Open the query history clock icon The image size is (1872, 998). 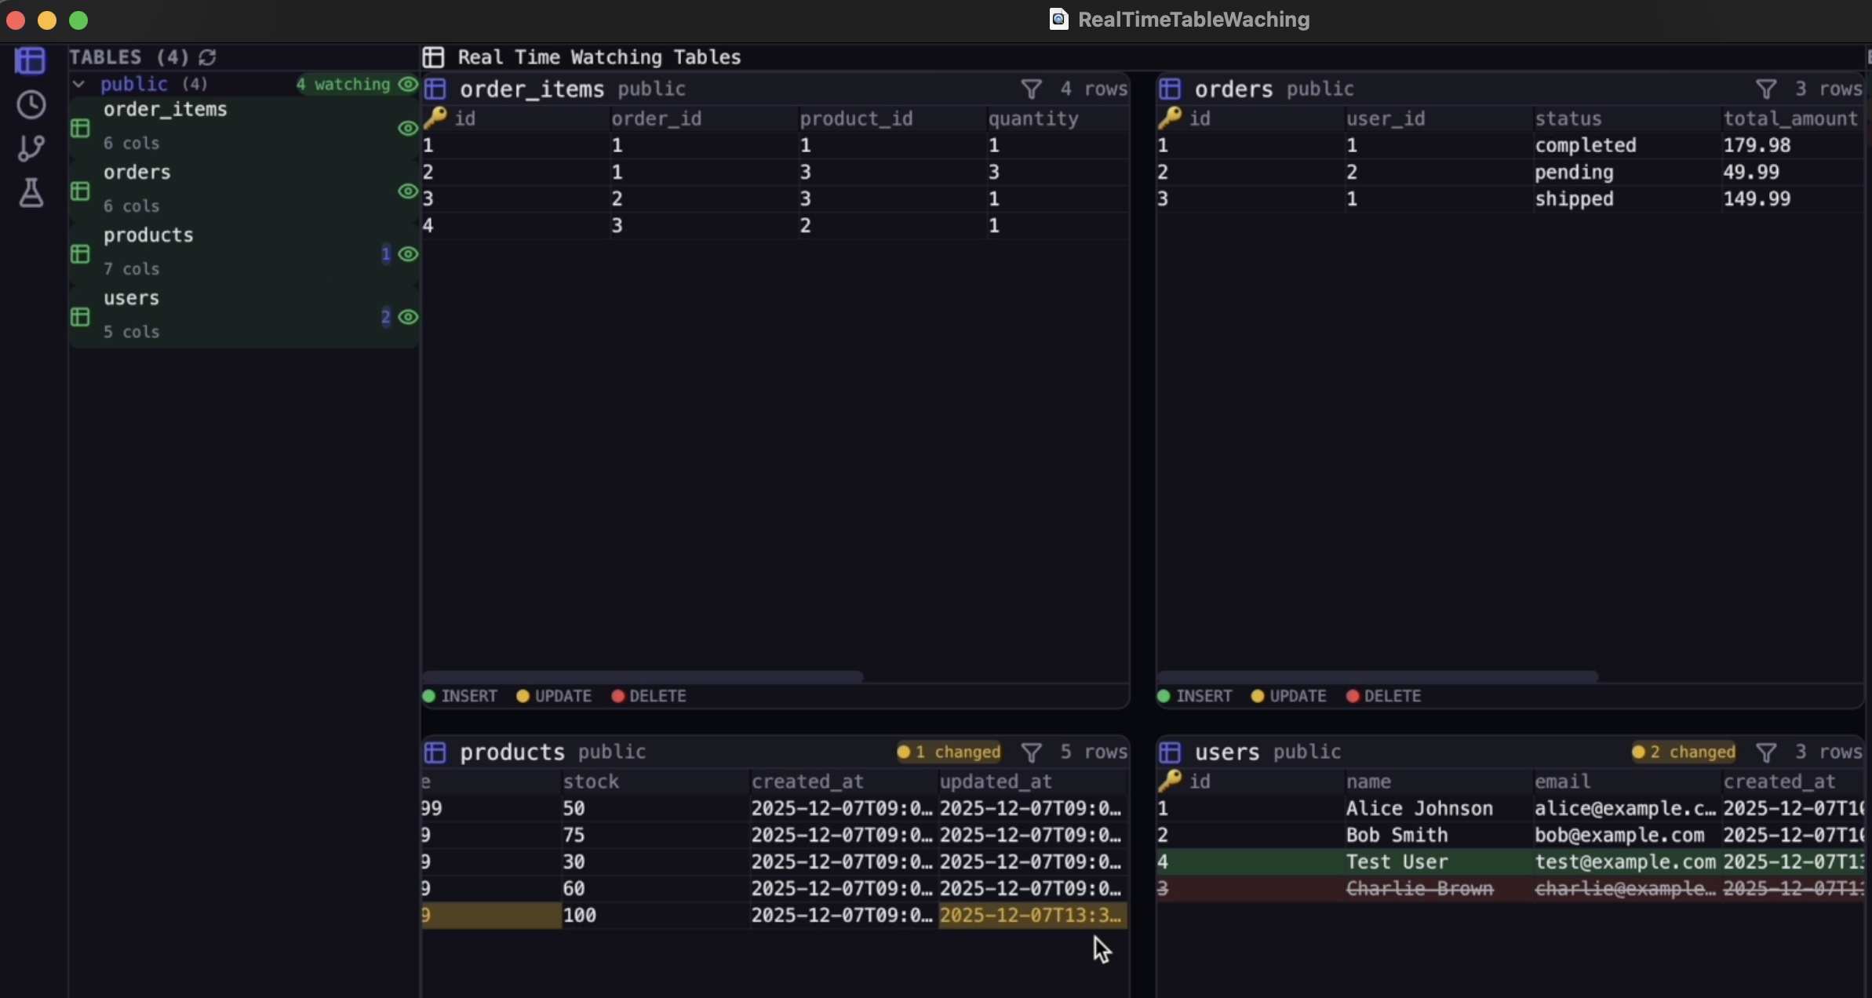click(31, 104)
